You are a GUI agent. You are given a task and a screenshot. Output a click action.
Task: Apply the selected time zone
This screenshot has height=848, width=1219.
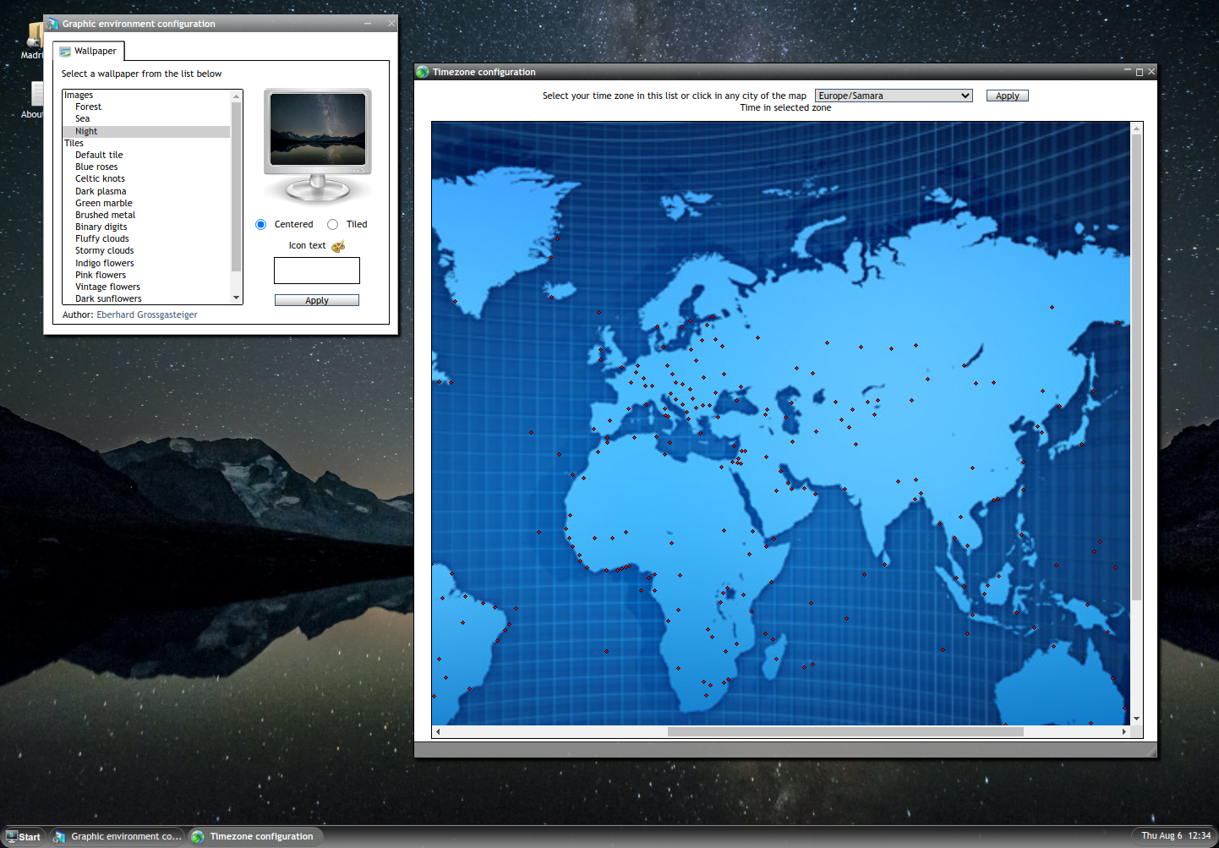pos(1007,95)
